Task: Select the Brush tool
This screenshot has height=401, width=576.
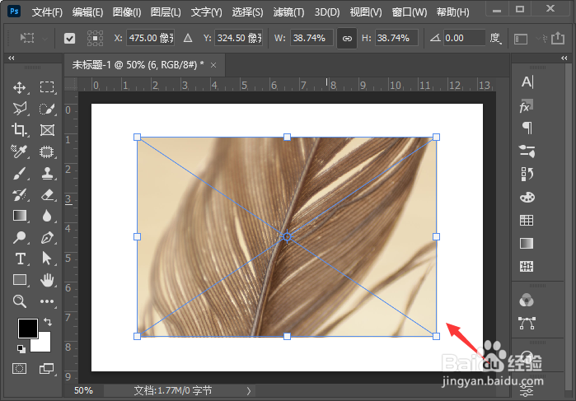Action: point(20,173)
